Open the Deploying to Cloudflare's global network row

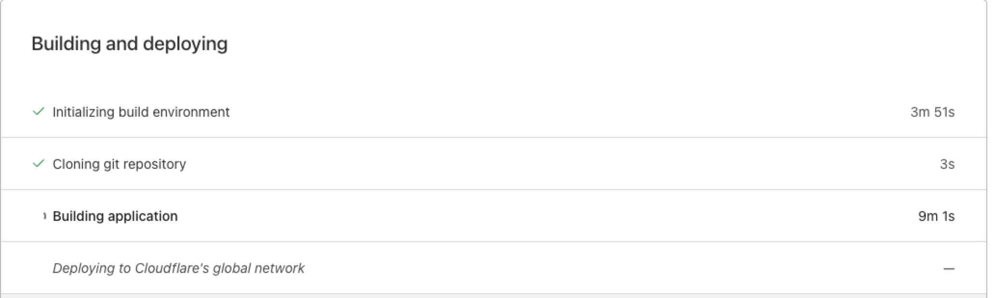pyautogui.click(x=179, y=268)
